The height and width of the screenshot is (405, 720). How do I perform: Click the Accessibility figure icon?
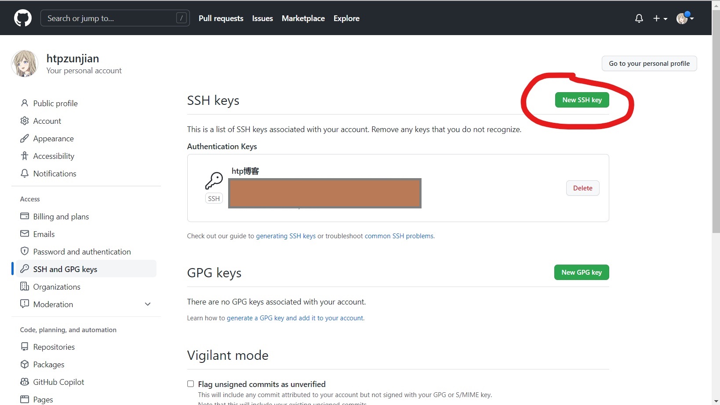click(x=25, y=156)
